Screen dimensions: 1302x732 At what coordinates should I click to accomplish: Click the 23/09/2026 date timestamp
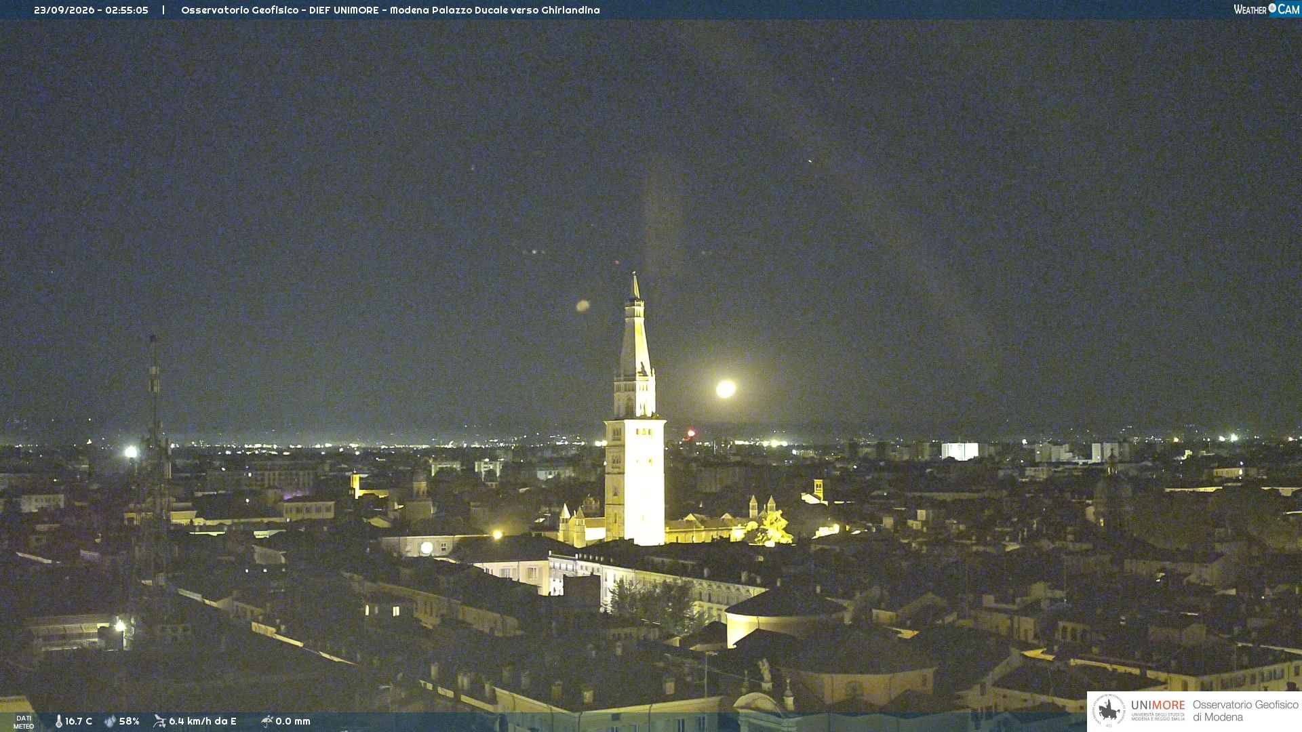point(64,10)
